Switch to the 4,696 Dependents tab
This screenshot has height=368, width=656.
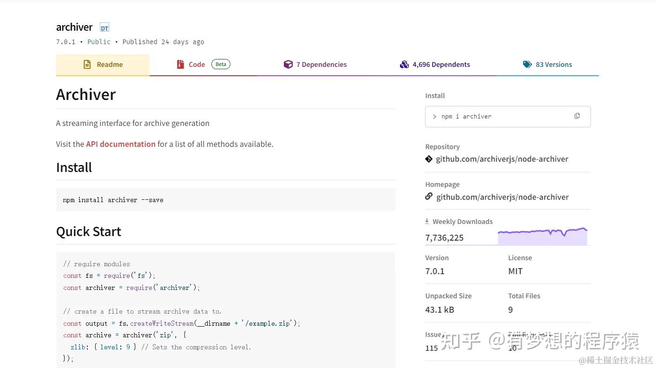point(441,64)
